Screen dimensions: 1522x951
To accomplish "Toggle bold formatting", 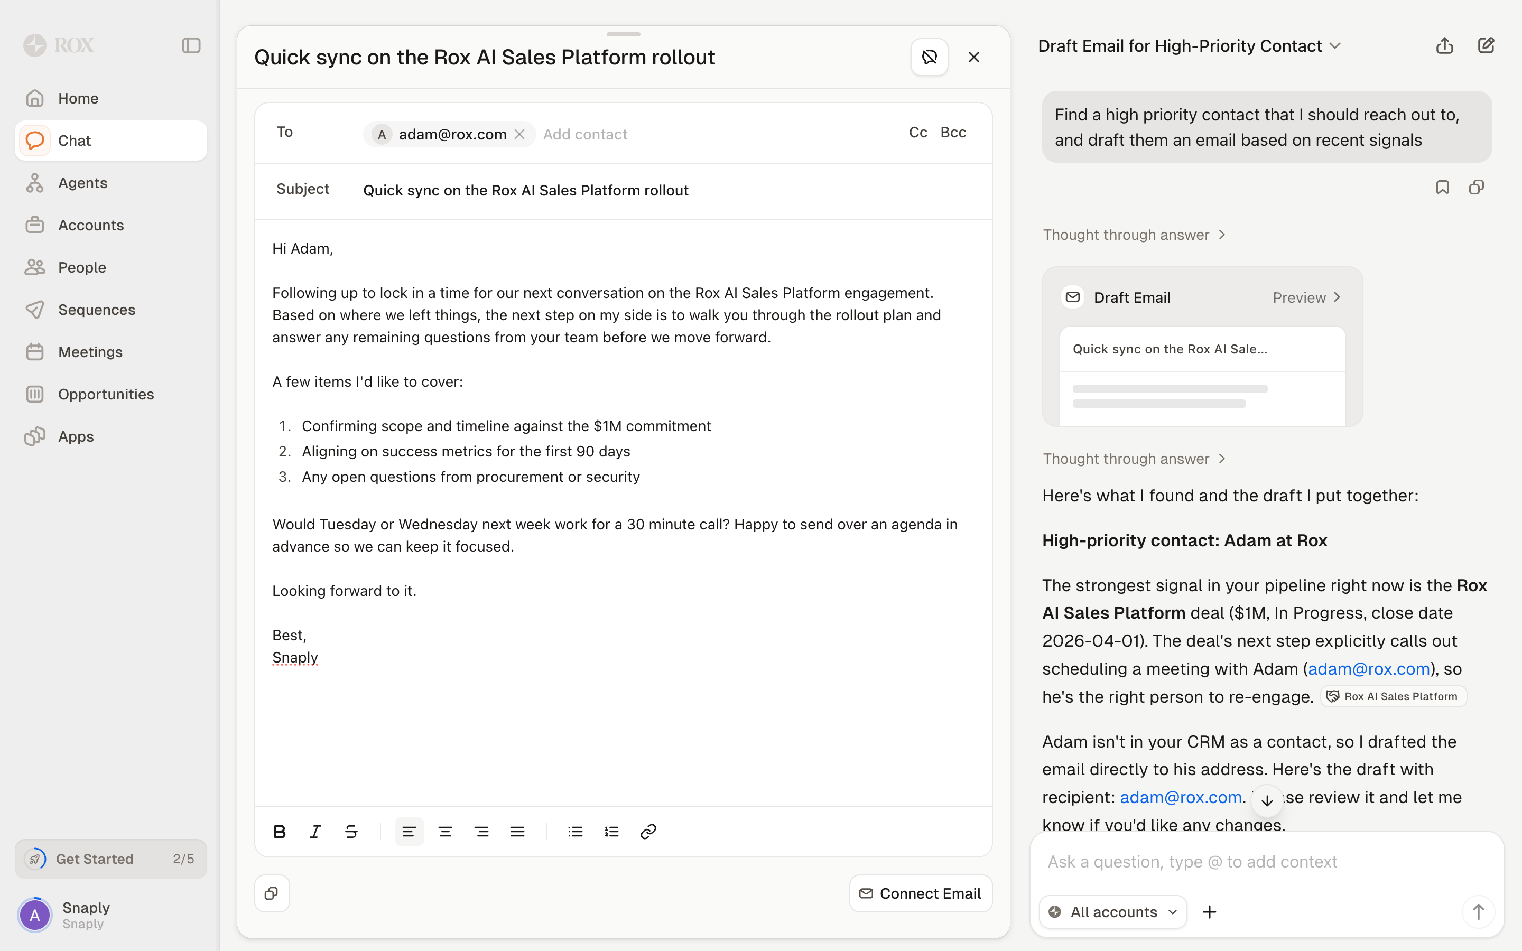I will click(280, 832).
